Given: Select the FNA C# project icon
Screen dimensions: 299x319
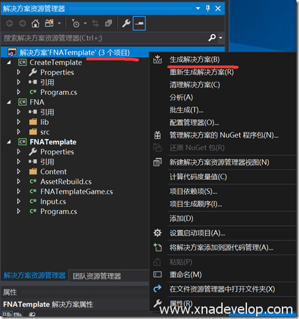Looking at the screenshot, I should click(22, 102).
